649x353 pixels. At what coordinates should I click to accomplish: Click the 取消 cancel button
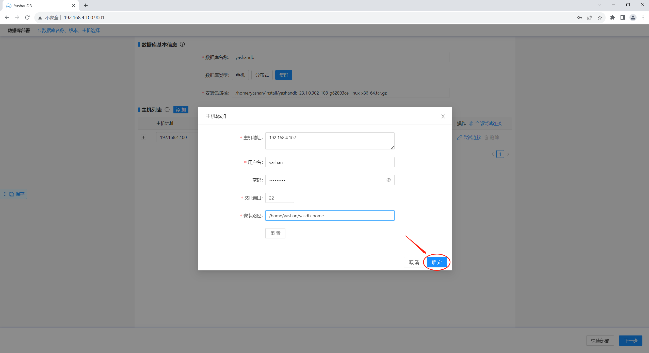click(414, 262)
